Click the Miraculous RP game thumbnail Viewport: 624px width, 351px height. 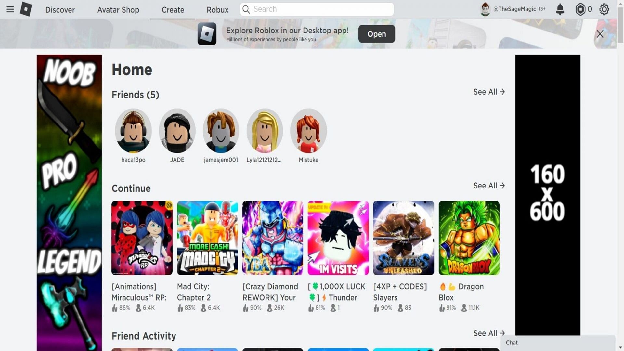point(141,238)
